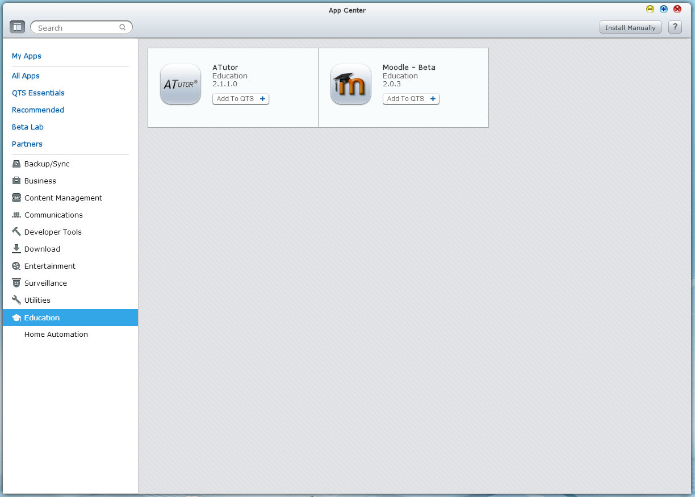Screen dimensions: 695x497
Task: Select Home Automation in sidebar
Action: (56, 334)
